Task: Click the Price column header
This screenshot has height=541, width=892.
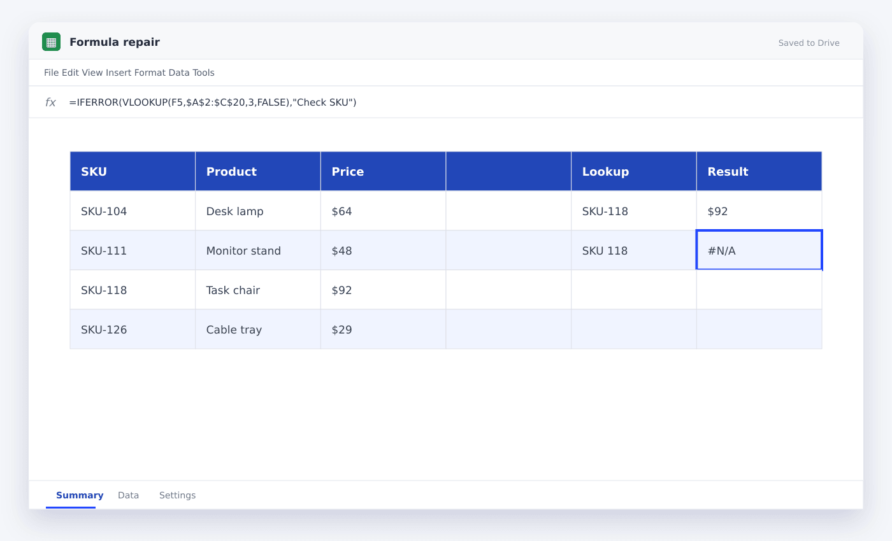Action: point(383,171)
